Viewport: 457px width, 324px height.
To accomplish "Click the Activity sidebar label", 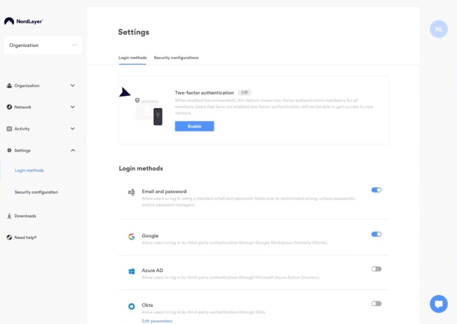I will tap(22, 129).
